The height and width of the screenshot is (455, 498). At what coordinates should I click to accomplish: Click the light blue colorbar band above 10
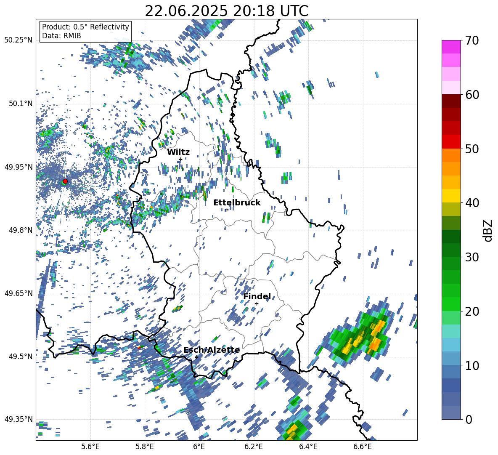[x=451, y=345]
